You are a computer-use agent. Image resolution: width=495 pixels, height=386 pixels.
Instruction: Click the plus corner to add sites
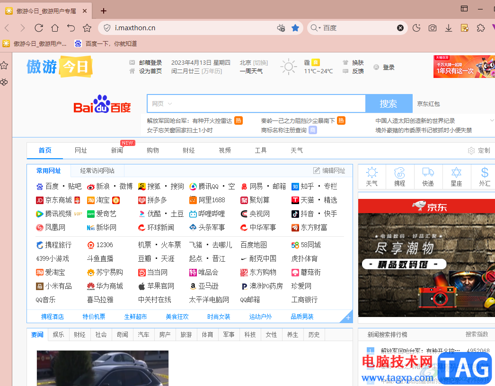[347, 317]
